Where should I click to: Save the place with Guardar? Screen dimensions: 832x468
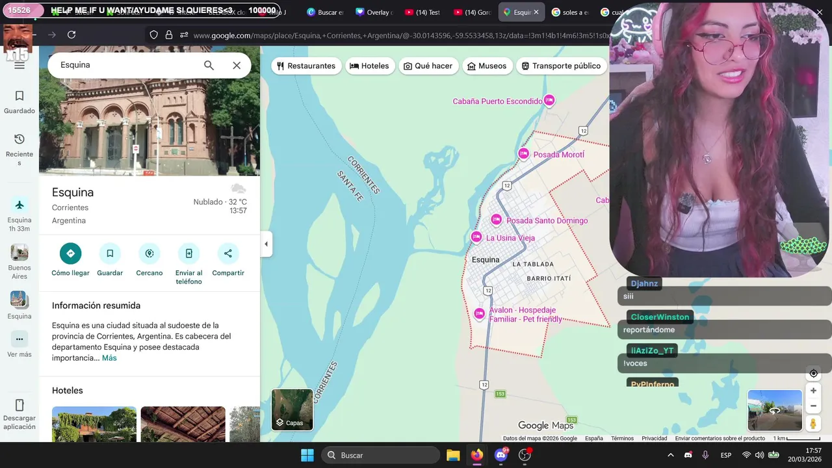(110, 260)
